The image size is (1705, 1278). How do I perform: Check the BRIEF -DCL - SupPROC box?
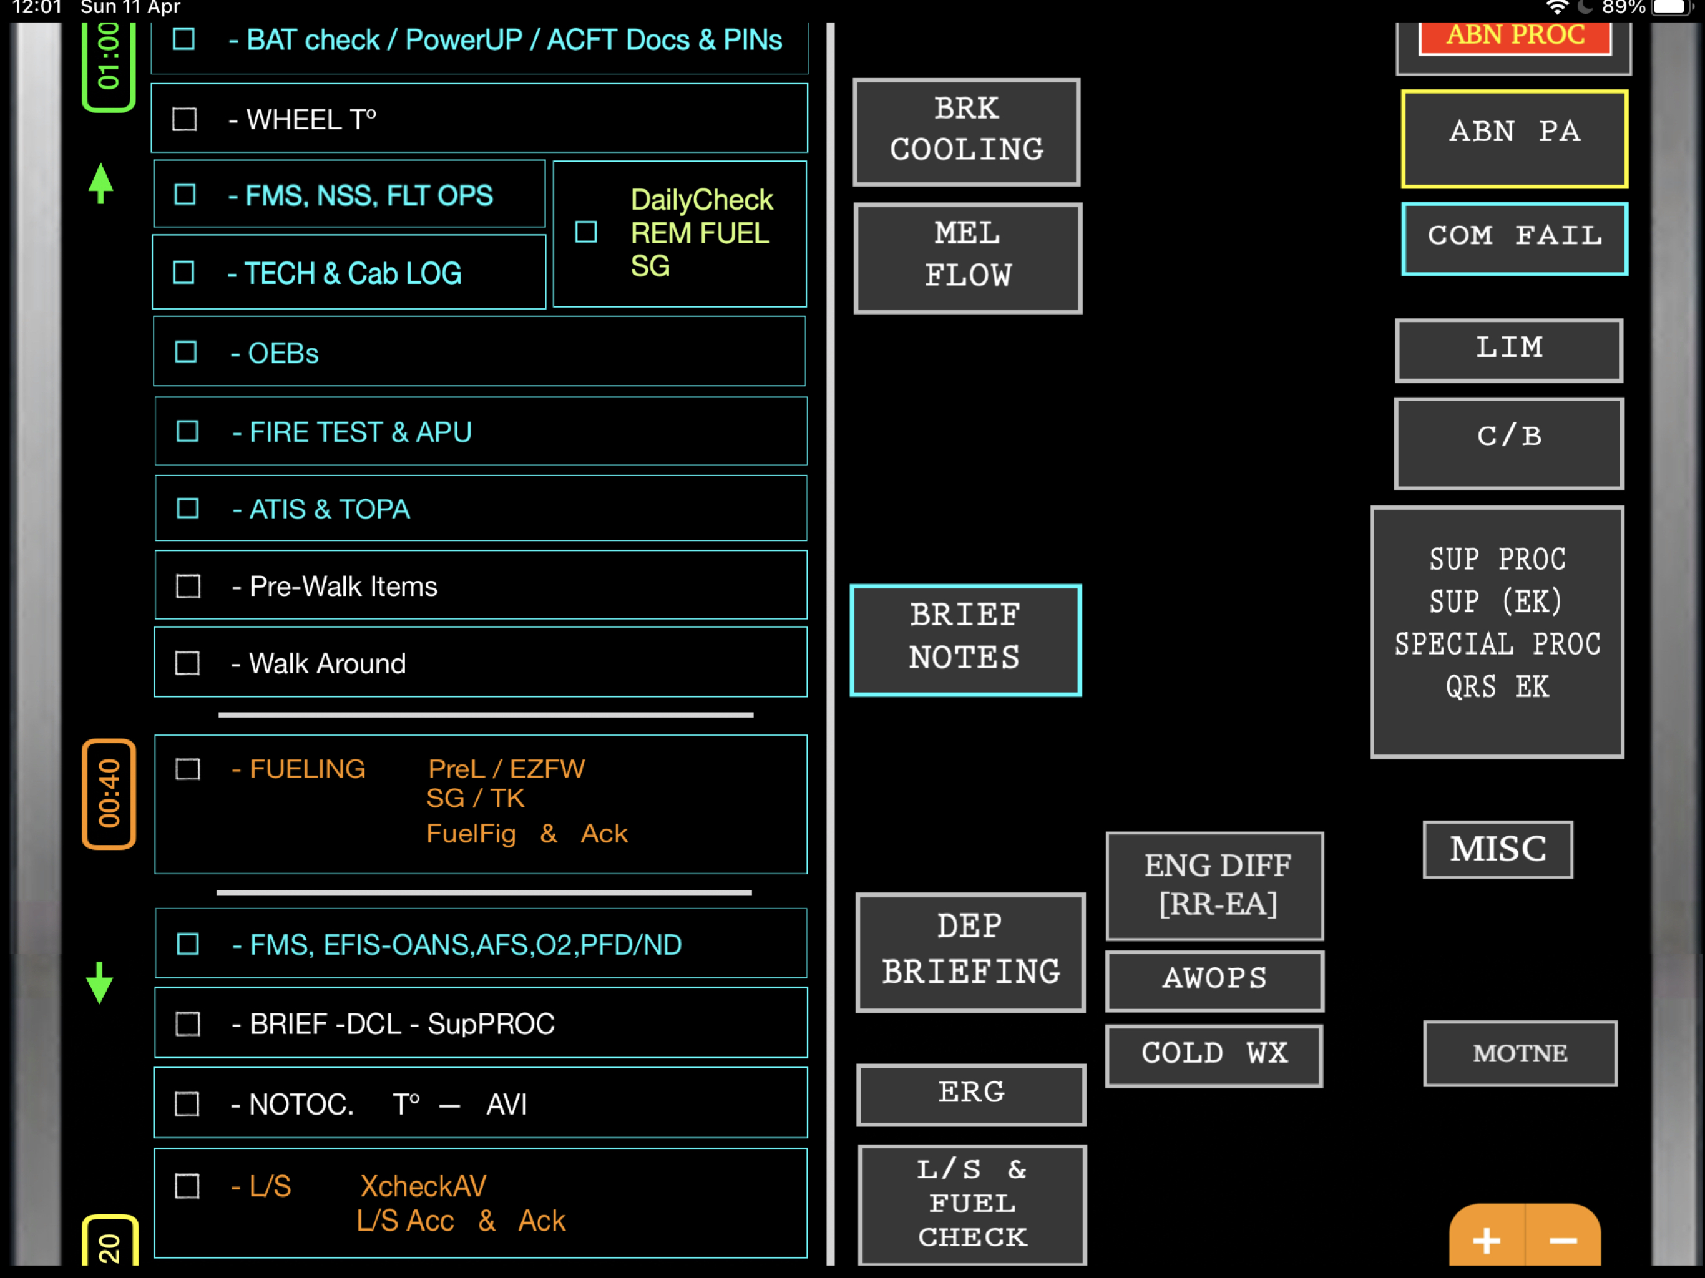pyautogui.click(x=188, y=1025)
